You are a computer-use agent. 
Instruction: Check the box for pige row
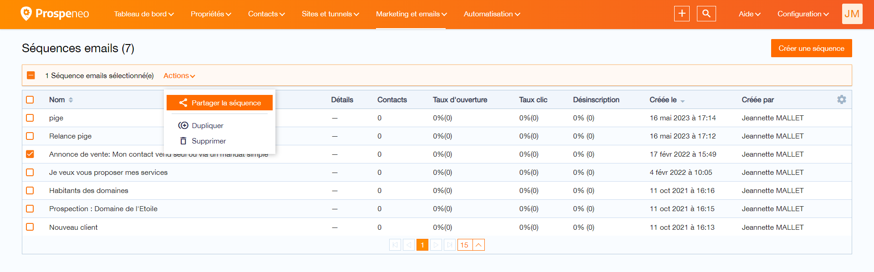point(30,118)
